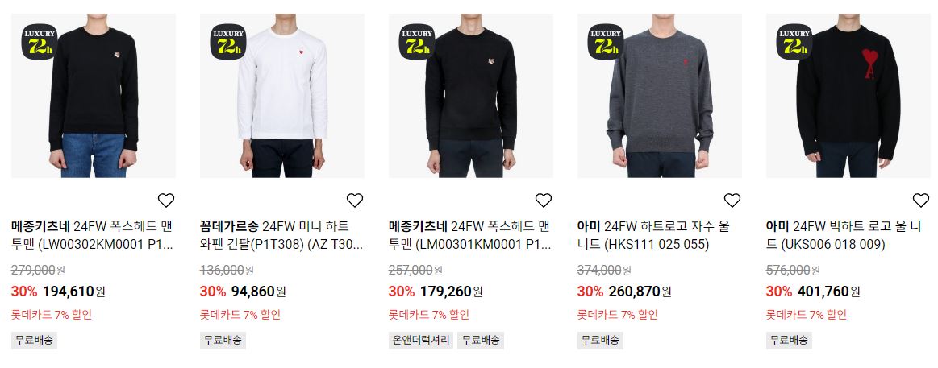Click the 온앤더럭셔리 seller tag
This screenshot has height=368, width=938.
(x=421, y=341)
